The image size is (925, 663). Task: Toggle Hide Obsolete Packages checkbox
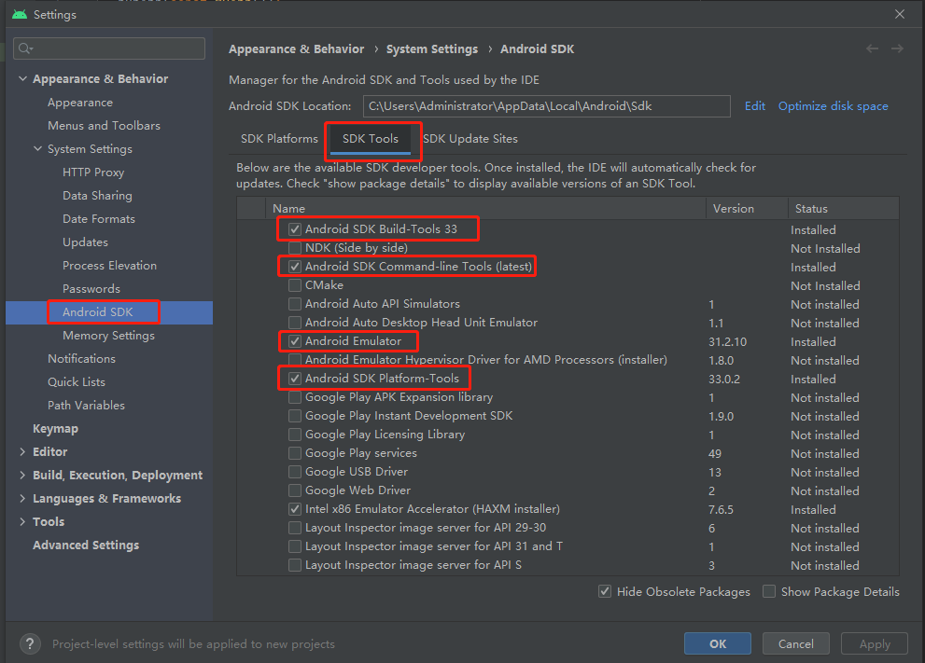(605, 591)
